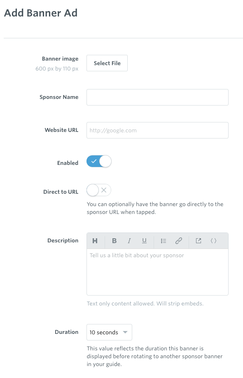Click the dropdown arrow next to 10 seconds
This screenshot has width=243, height=378.
click(126, 332)
